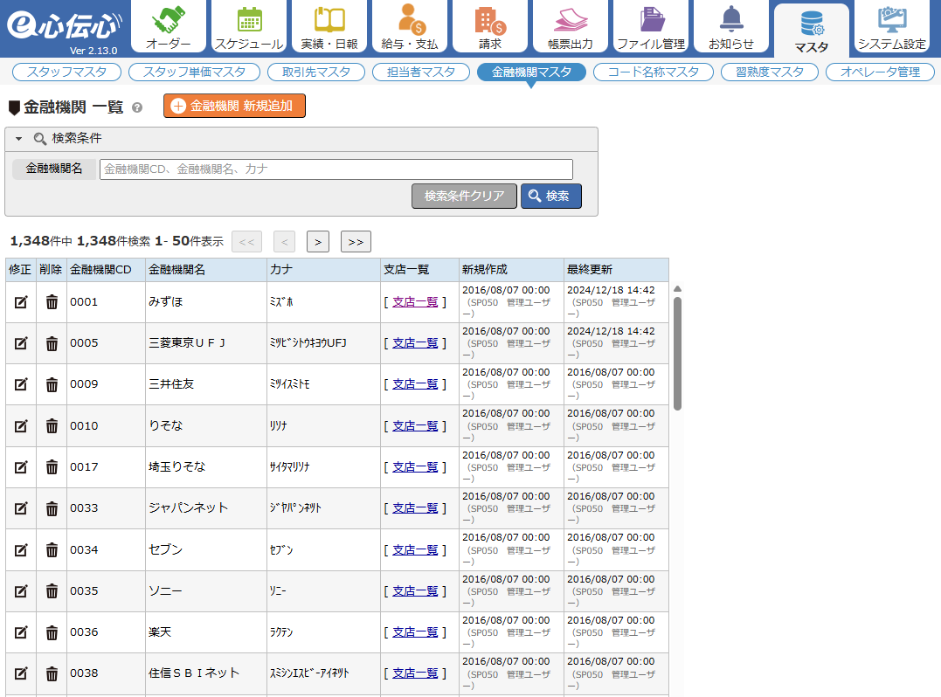941x697 pixels.
Task: Edit the ソニー row
Action: pyautogui.click(x=21, y=590)
